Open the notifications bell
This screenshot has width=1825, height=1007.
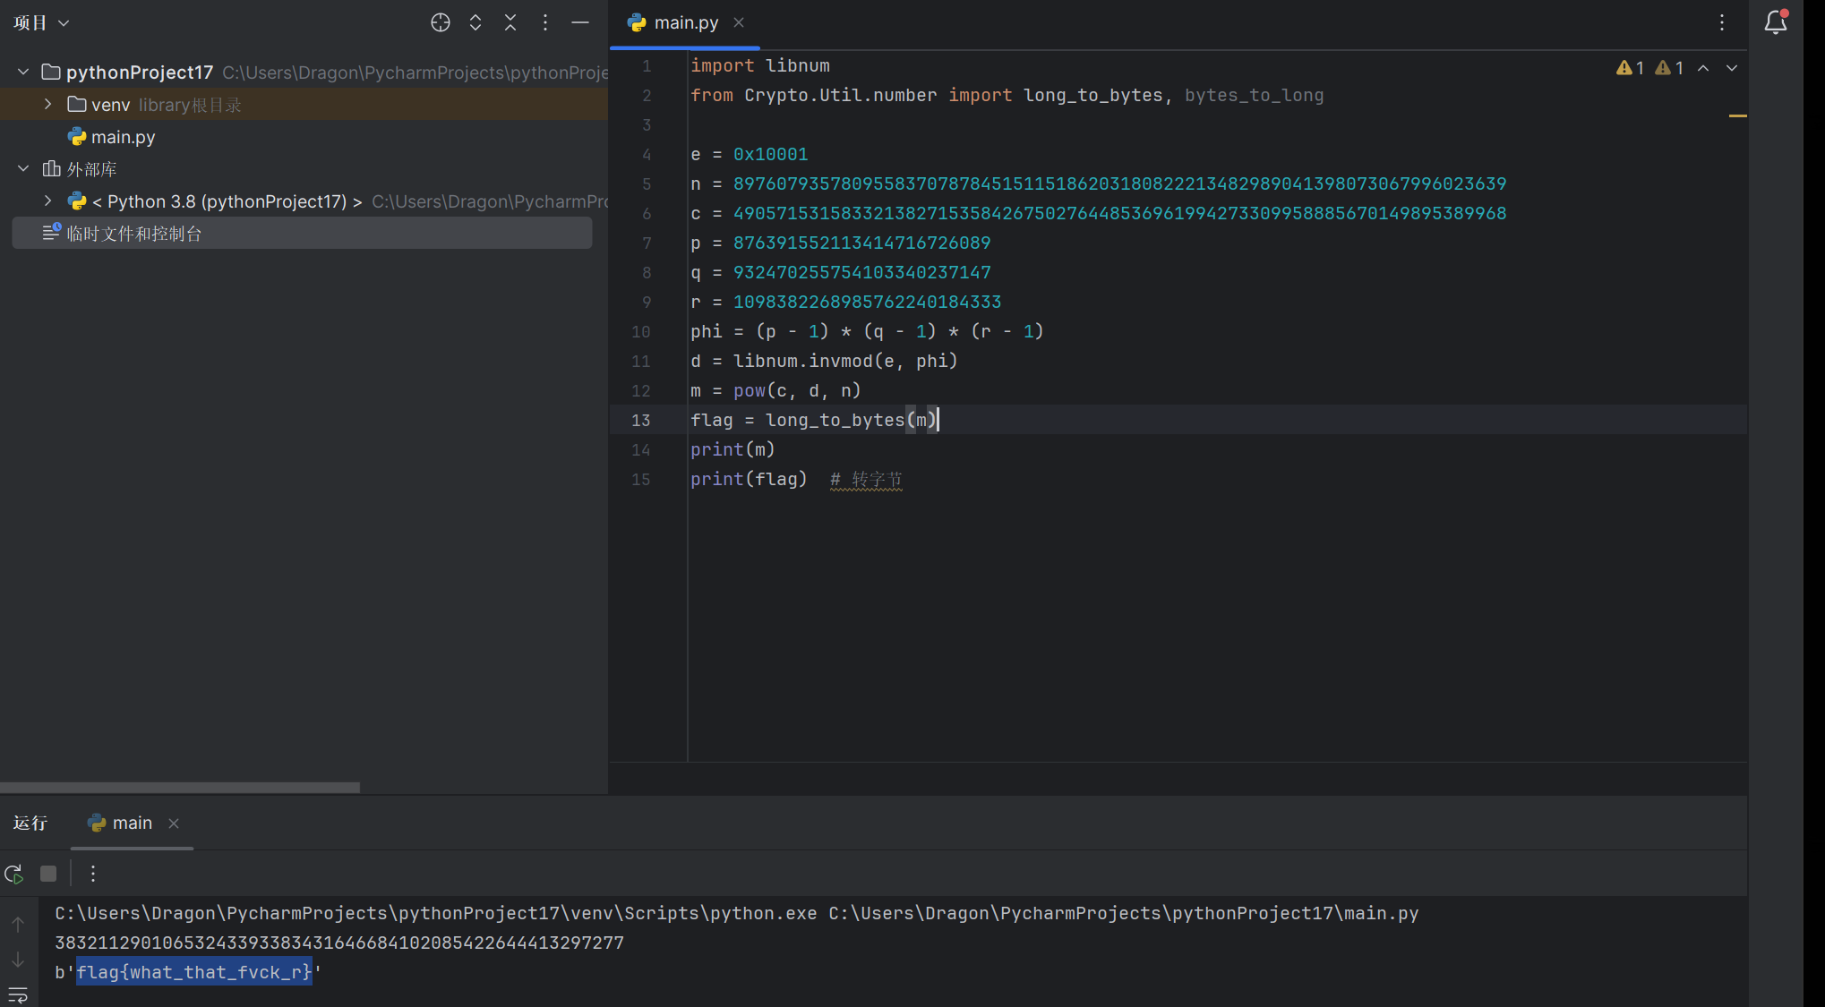tap(1775, 23)
